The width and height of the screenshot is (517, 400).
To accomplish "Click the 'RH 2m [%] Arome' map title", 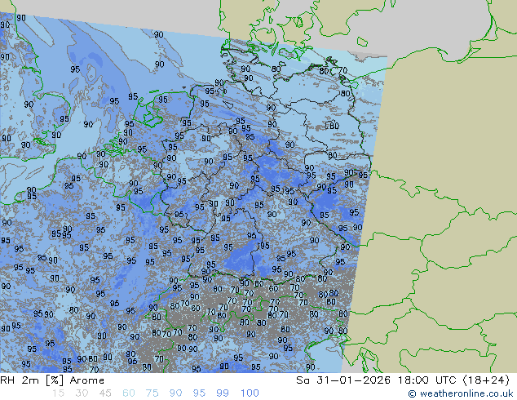I will [x=52, y=380].
